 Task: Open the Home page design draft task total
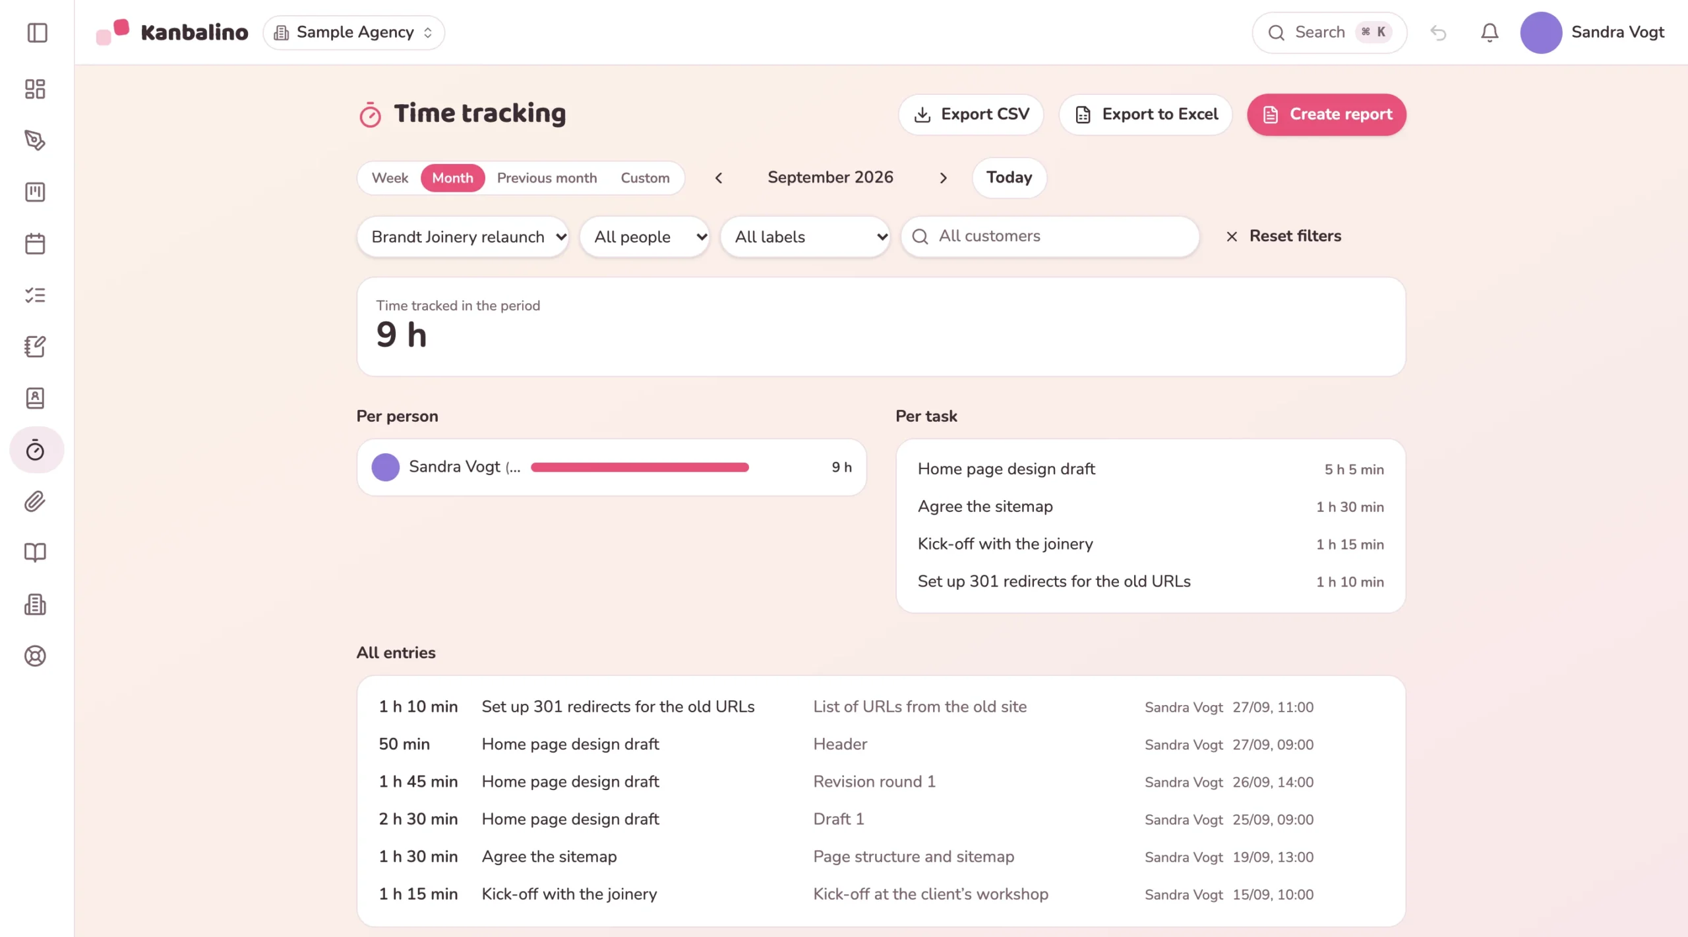1151,469
